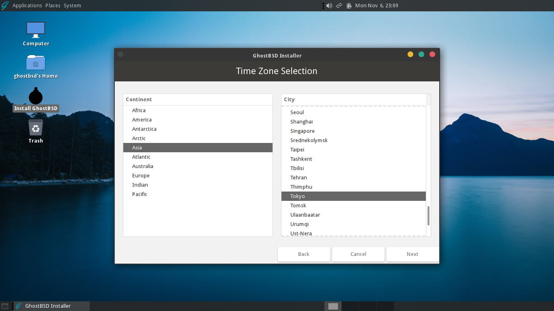The width and height of the screenshot is (554, 311).
Task: Choose Tomsk in the City list
Action: point(354,206)
